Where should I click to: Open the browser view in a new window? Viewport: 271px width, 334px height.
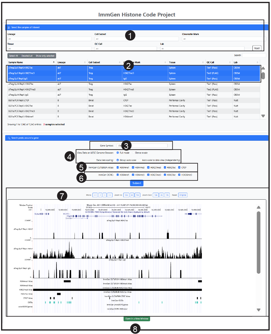pyautogui.click(x=137, y=319)
